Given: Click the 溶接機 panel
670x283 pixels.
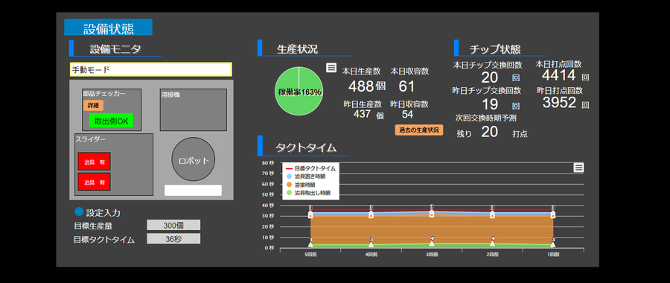Looking at the screenshot, I should 193,110.
